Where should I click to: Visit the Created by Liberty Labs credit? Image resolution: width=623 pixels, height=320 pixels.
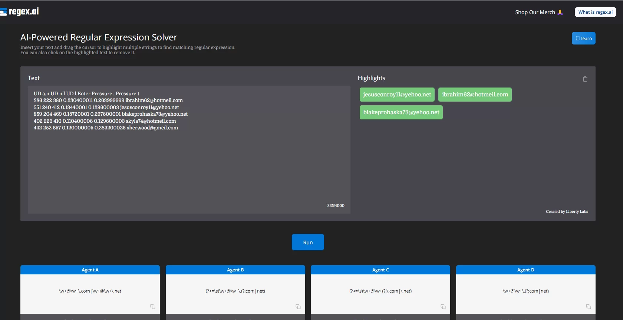(x=567, y=211)
